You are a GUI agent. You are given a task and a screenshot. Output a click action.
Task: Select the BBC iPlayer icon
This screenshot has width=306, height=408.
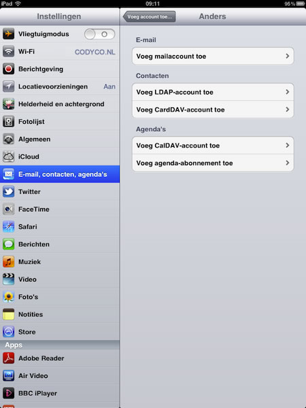point(9,393)
